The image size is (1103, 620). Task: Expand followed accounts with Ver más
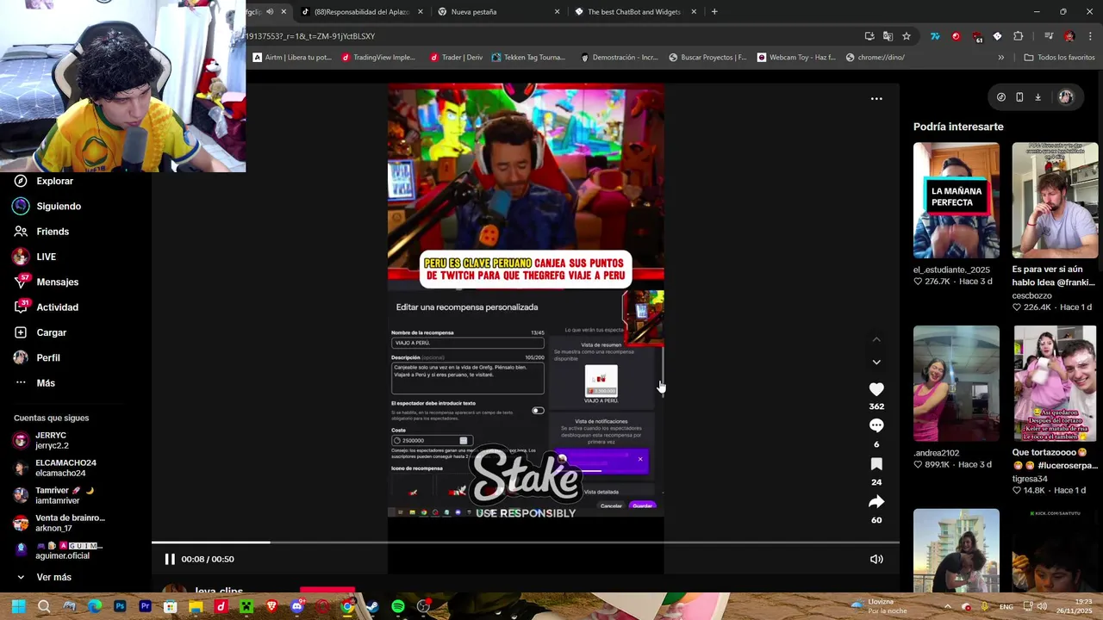tap(43, 577)
